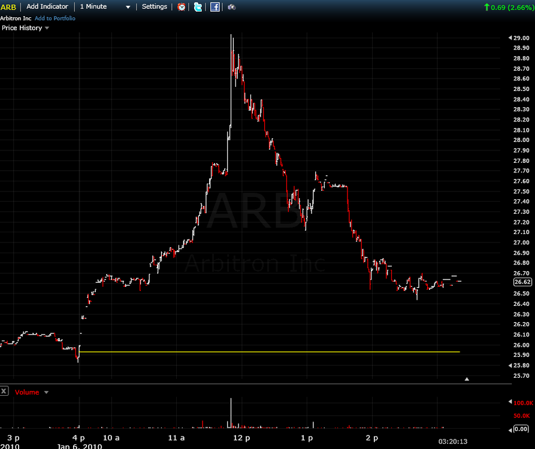Click the 100.0K volume axis arrow

coord(510,402)
